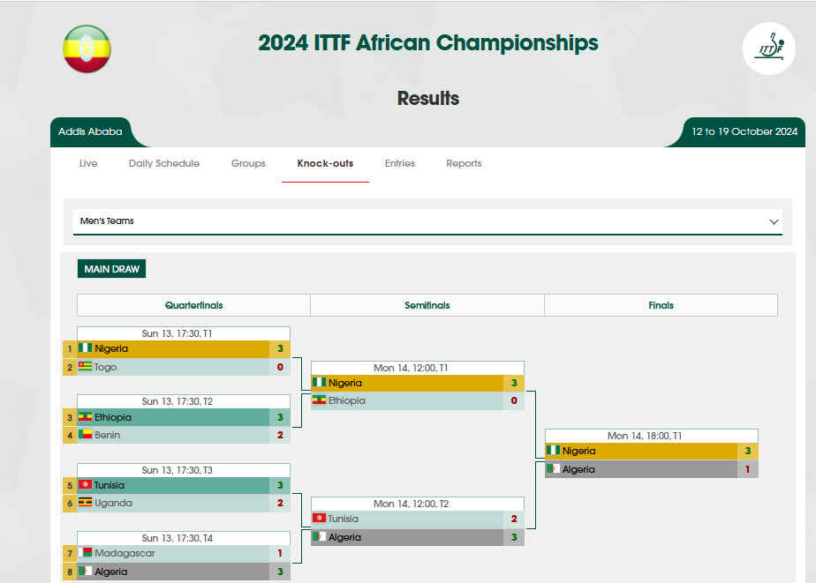The width and height of the screenshot is (816, 583).
Task: Click the ITTF logo at top right
Action: click(768, 49)
